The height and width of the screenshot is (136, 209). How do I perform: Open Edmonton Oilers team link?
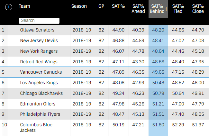(x=38, y=104)
